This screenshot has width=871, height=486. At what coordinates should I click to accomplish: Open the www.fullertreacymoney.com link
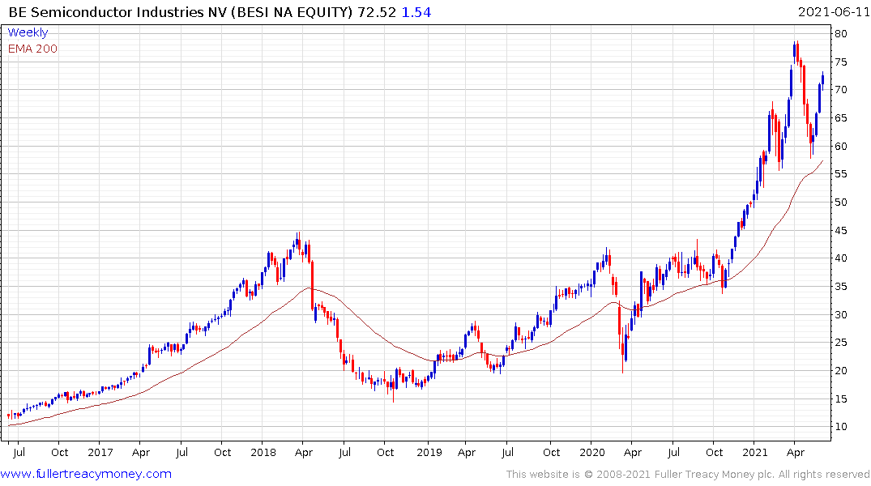(x=86, y=474)
